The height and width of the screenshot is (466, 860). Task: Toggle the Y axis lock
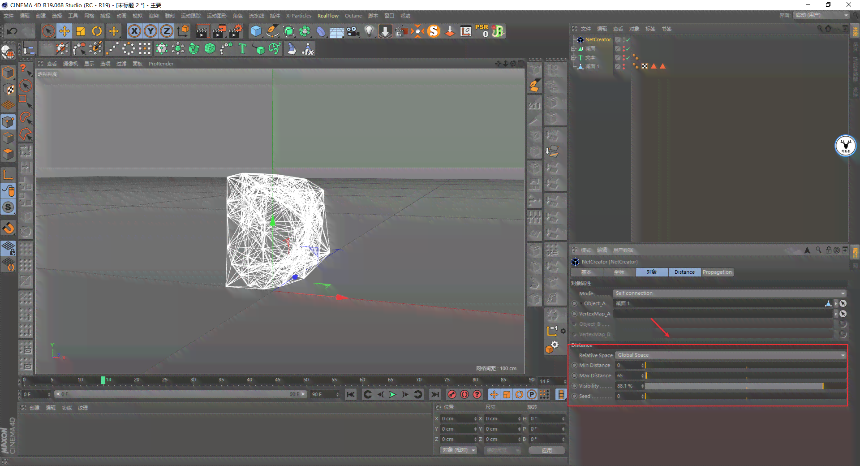pos(150,31)
